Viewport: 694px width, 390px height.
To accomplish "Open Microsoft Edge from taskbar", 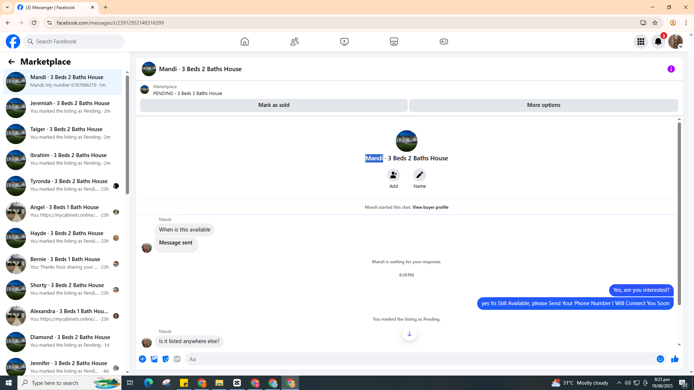I will [149, 383].
